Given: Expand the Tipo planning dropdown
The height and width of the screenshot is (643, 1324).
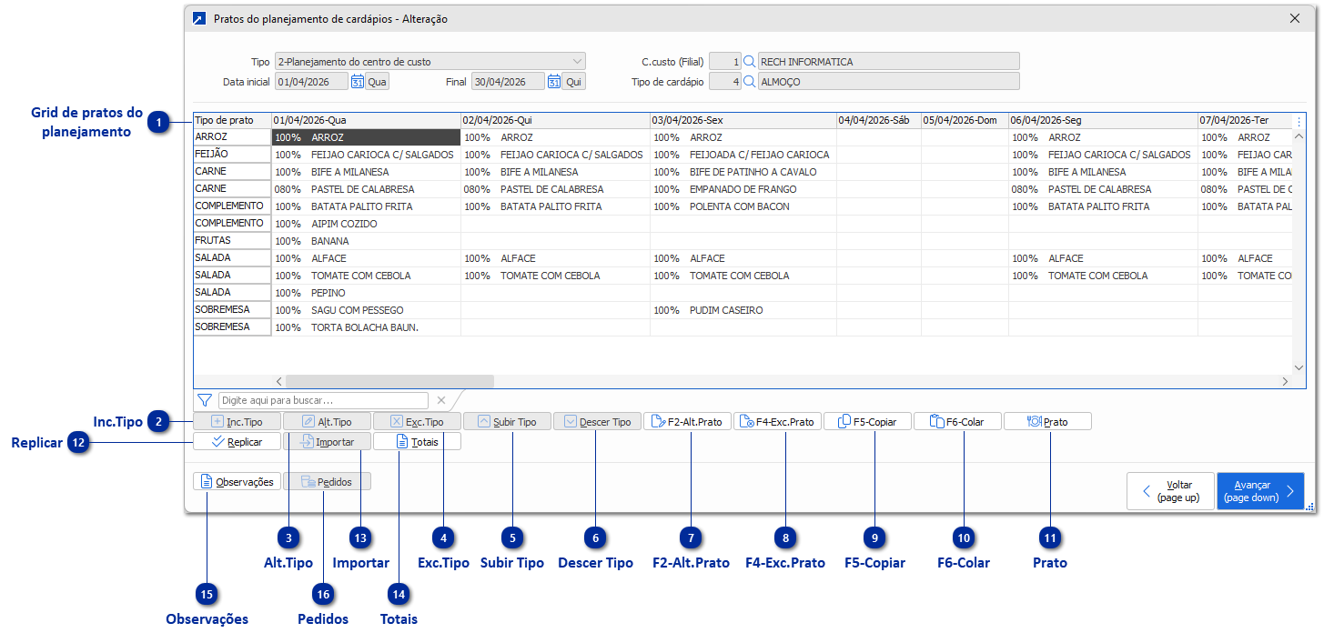Looking at the screenshot, I should (x=577, y=62).
